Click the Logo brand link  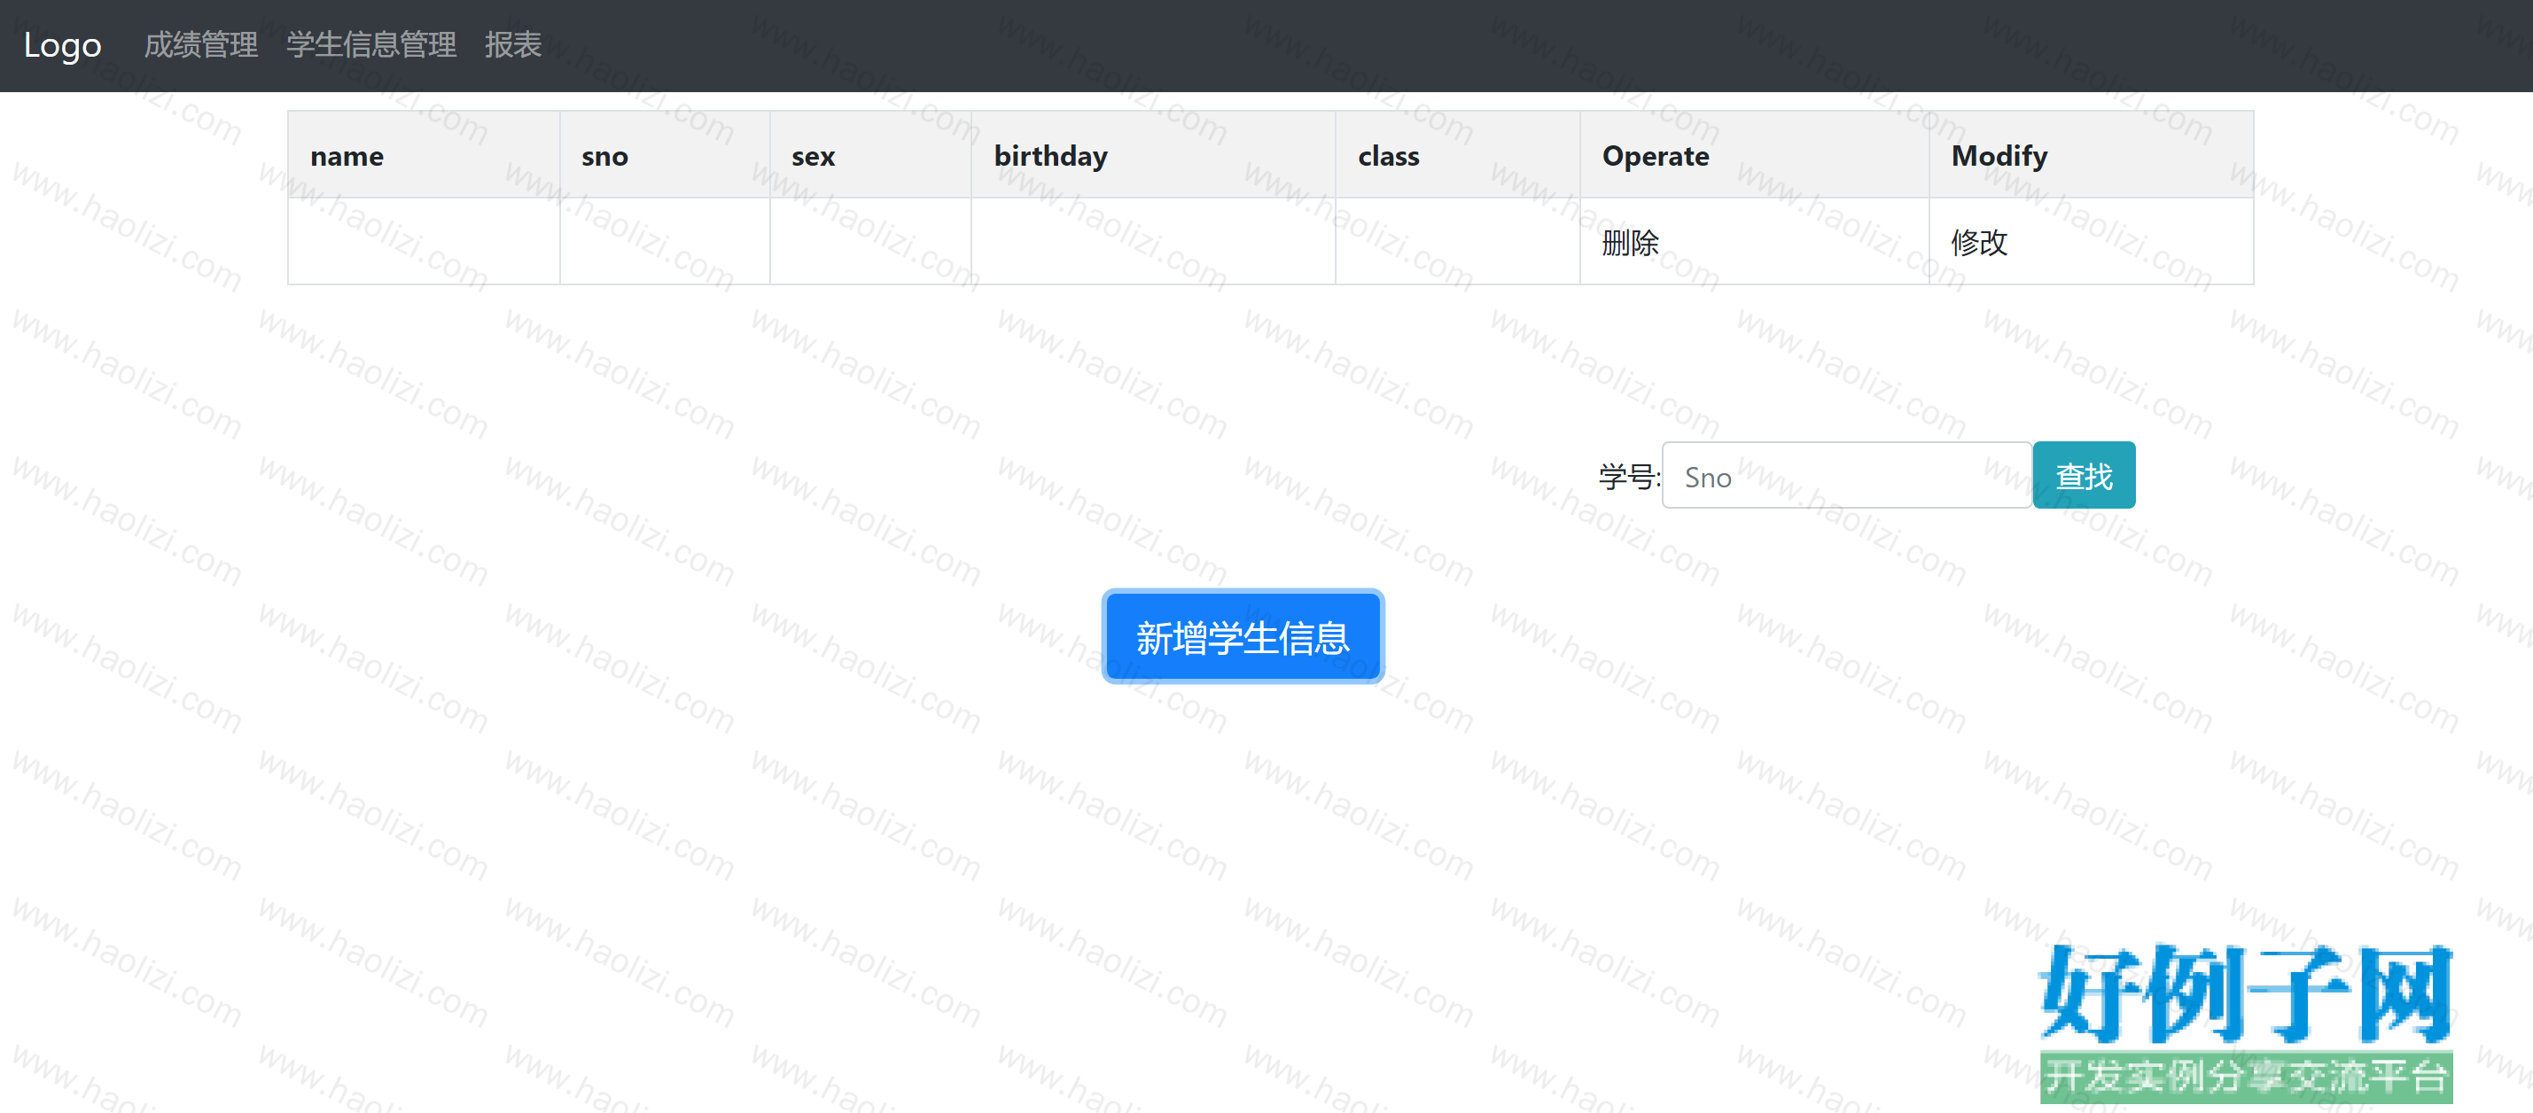pos(63,45)
